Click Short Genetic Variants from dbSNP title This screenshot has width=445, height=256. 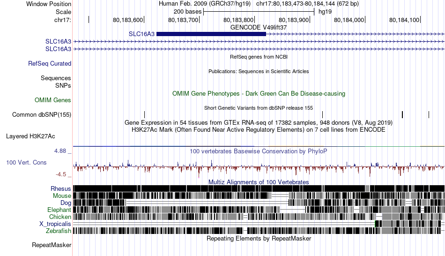coord(259,108)
